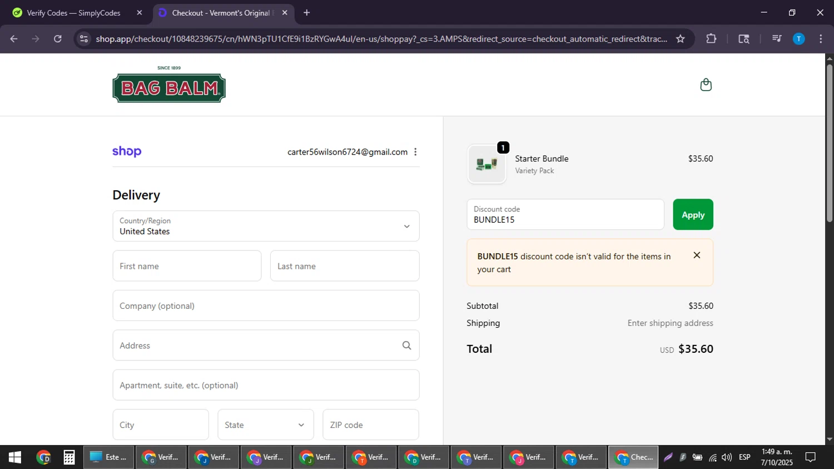Click the scrollbar down arrow

(830, 440)
